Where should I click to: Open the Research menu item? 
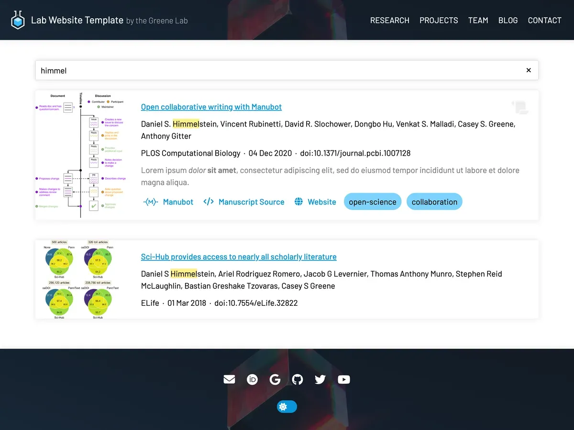point(389,20)
